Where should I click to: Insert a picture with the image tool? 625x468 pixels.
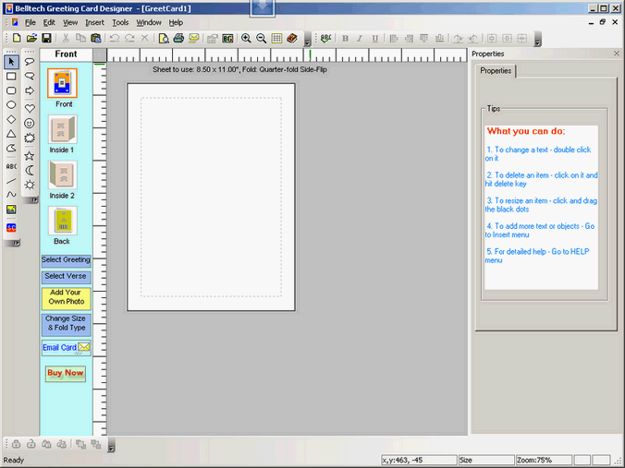[x=11, y=210]
